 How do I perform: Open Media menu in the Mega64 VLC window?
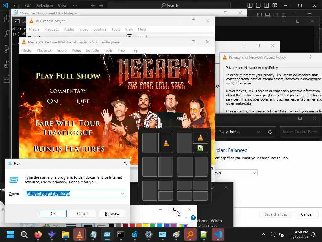click(x=26, y=50)
